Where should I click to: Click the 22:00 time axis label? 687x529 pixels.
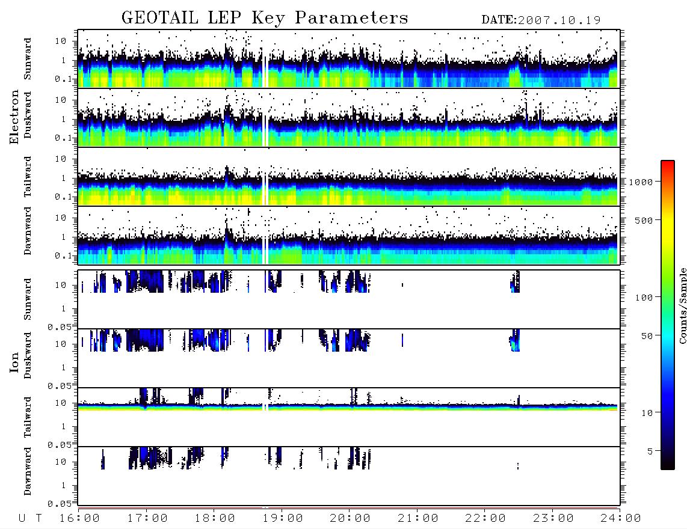(485, 518)
